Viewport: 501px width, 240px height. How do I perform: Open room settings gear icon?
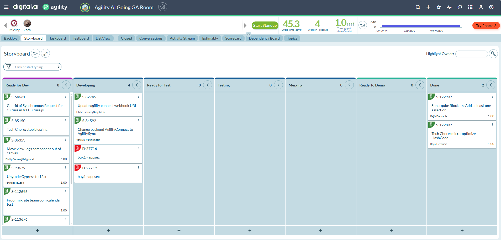[x=163, y=7]
